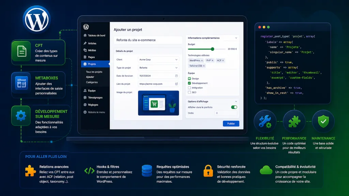Click the Médias icon in the sidebar

click(x=85, y=50)
